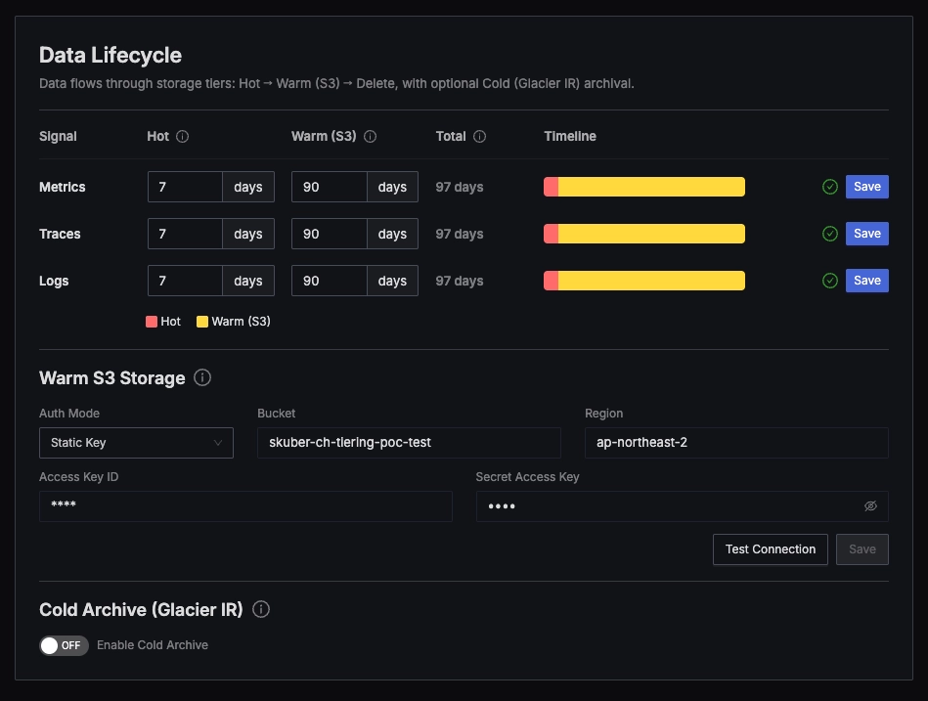Screen dimensions: 928x701
Task: Click the Warm S3 Storage info icon
Action: pyautogui.click(x=202, y=377)
